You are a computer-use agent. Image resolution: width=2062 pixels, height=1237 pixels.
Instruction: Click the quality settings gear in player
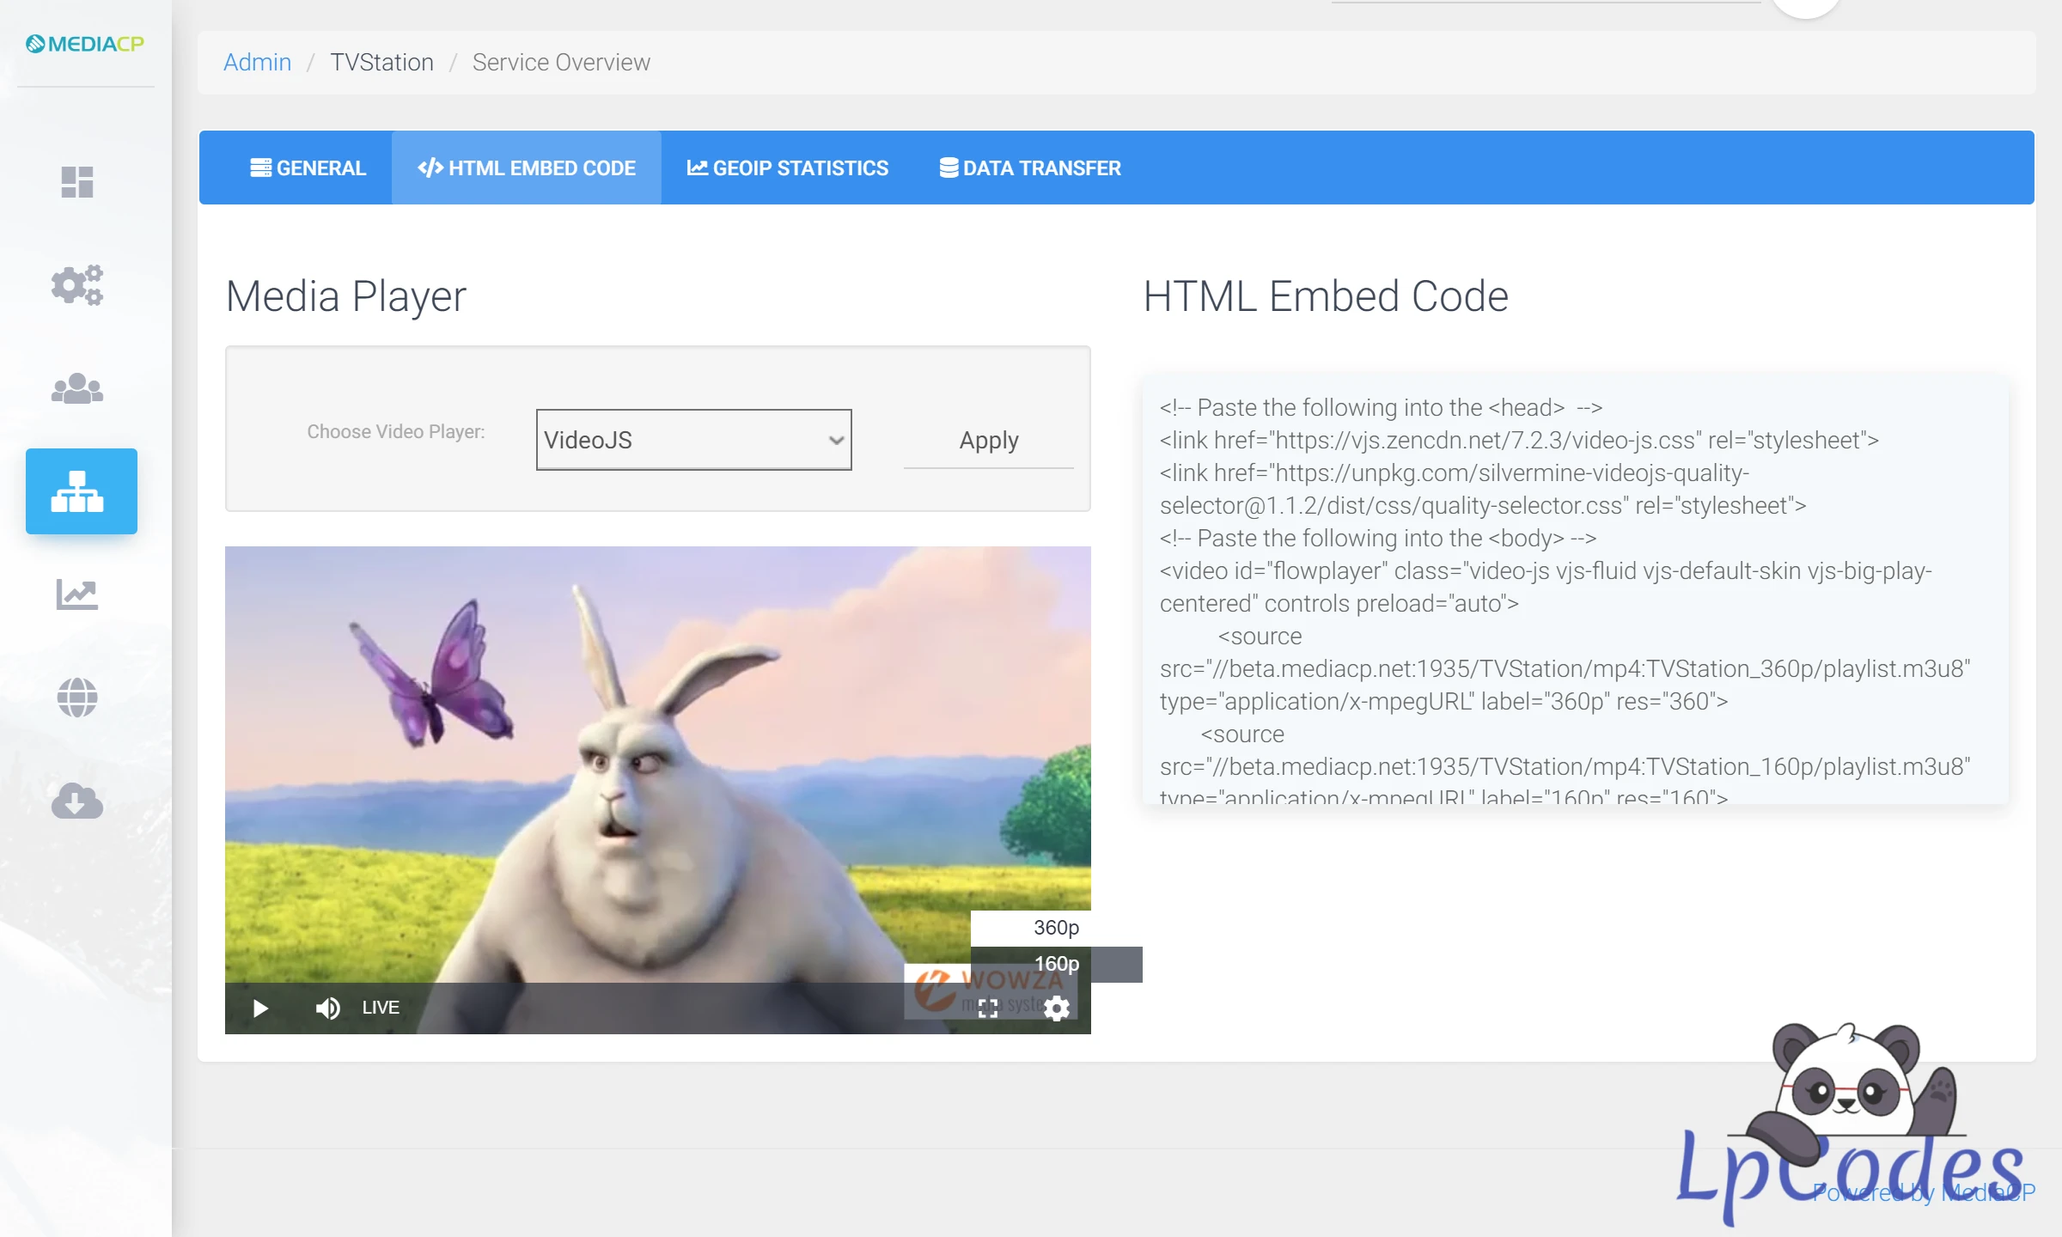point(1057,1008)
